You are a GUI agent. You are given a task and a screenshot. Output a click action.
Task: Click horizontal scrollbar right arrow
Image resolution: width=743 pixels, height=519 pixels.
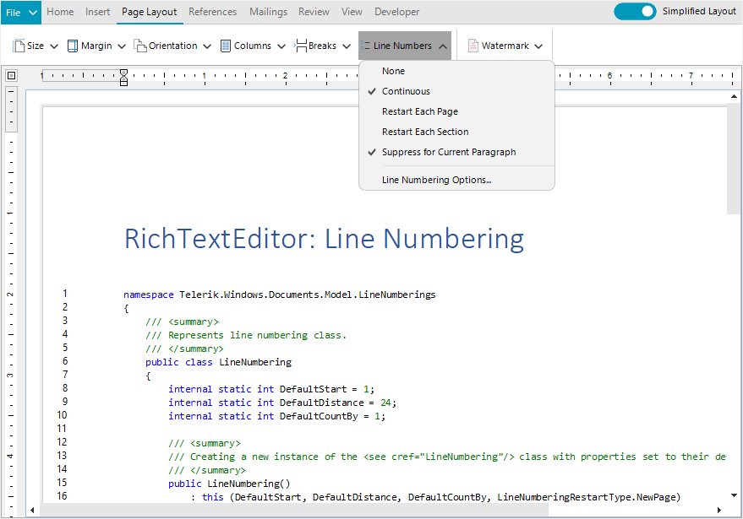coord(718,510)
